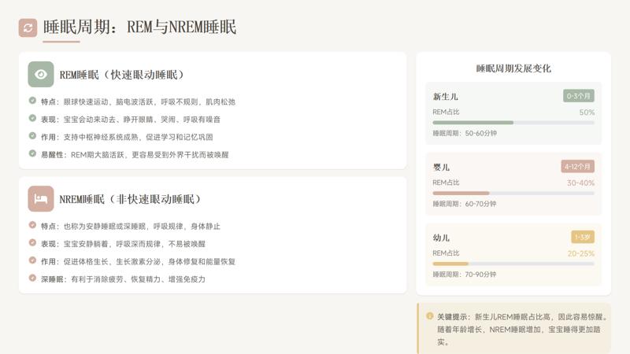Click the check icon next to NREM 特点
The width and height of the screenshot is (630, 354).
coord(32,225)
